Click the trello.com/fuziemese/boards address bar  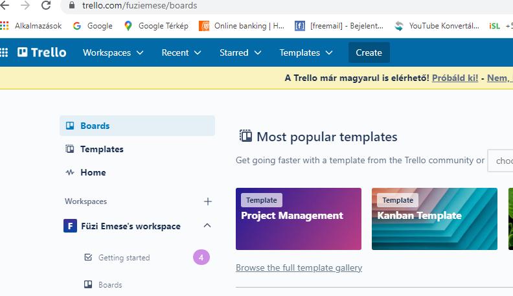[288, 6]
